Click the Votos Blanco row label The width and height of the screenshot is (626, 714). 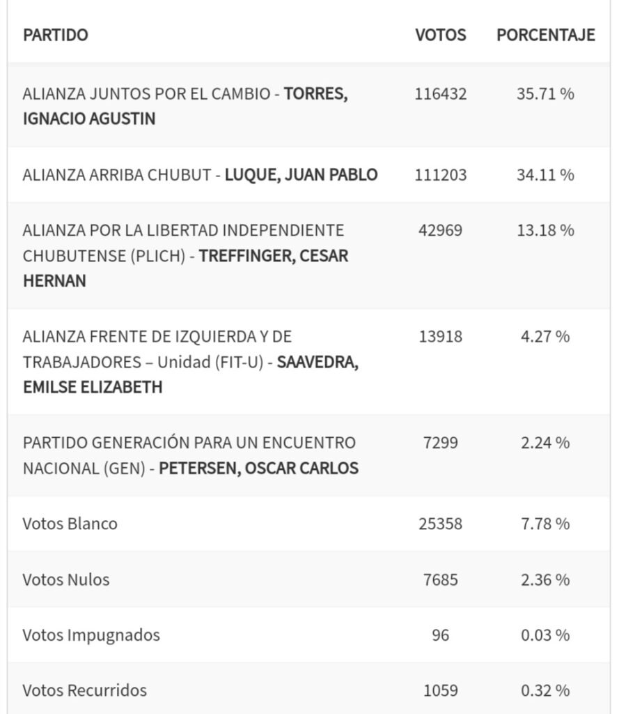[70, 524]
